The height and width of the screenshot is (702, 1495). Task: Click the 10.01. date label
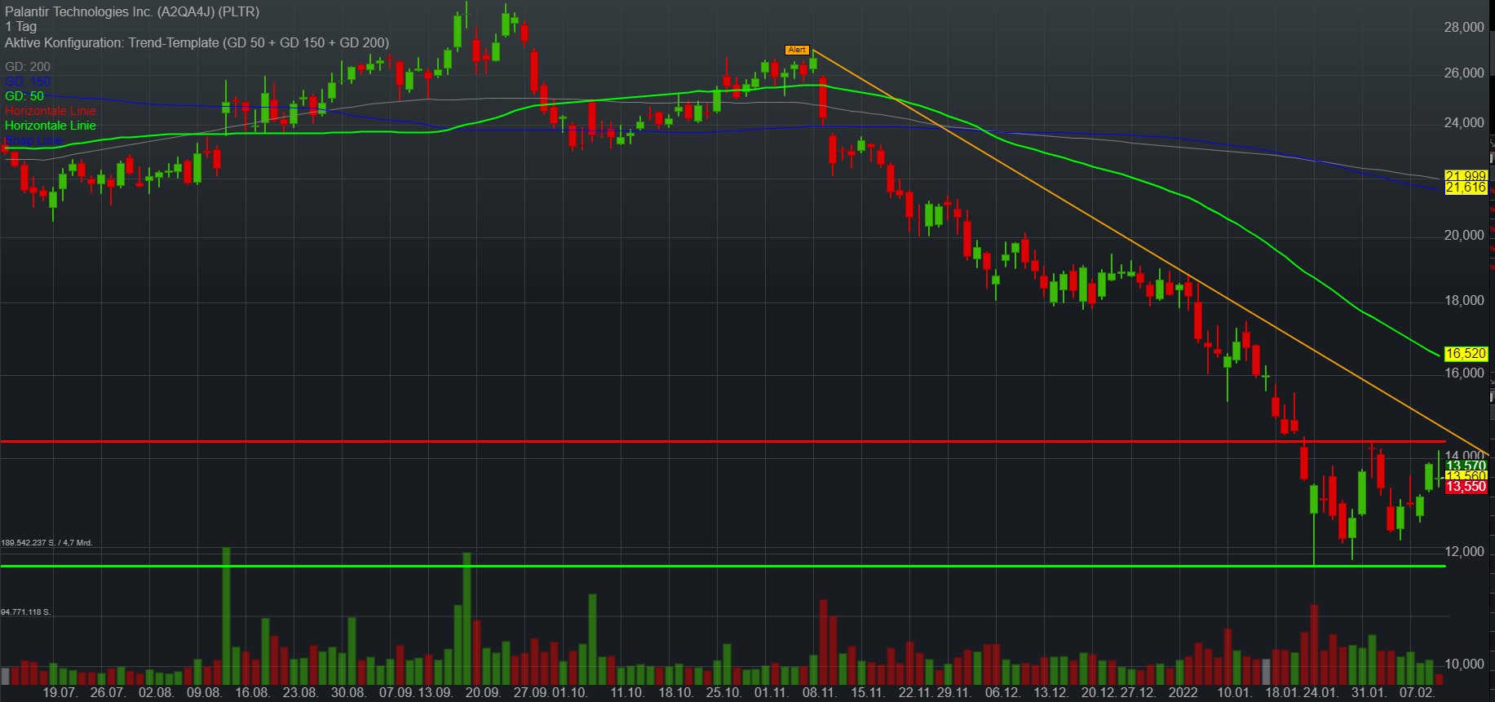[1234, 693]
